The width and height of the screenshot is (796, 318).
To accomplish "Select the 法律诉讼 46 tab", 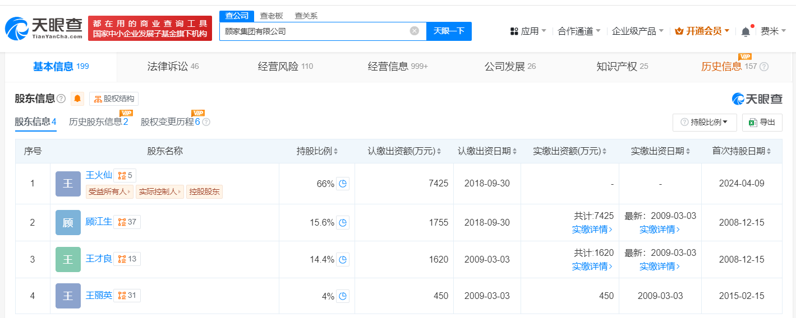I will (173, 67).
